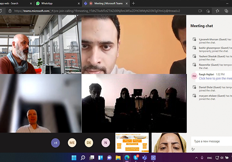This screenshot has height=162, width=232.
Task: Click the 'Nazemifar (Guest)' joined message
Action: pos(215,67)
